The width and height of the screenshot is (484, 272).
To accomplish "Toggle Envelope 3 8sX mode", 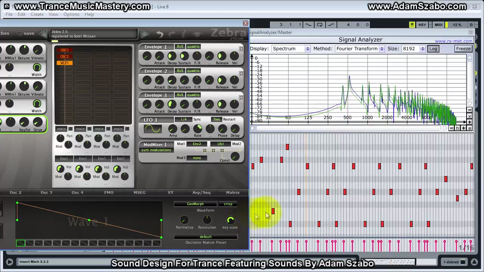I will coord(180,95).
